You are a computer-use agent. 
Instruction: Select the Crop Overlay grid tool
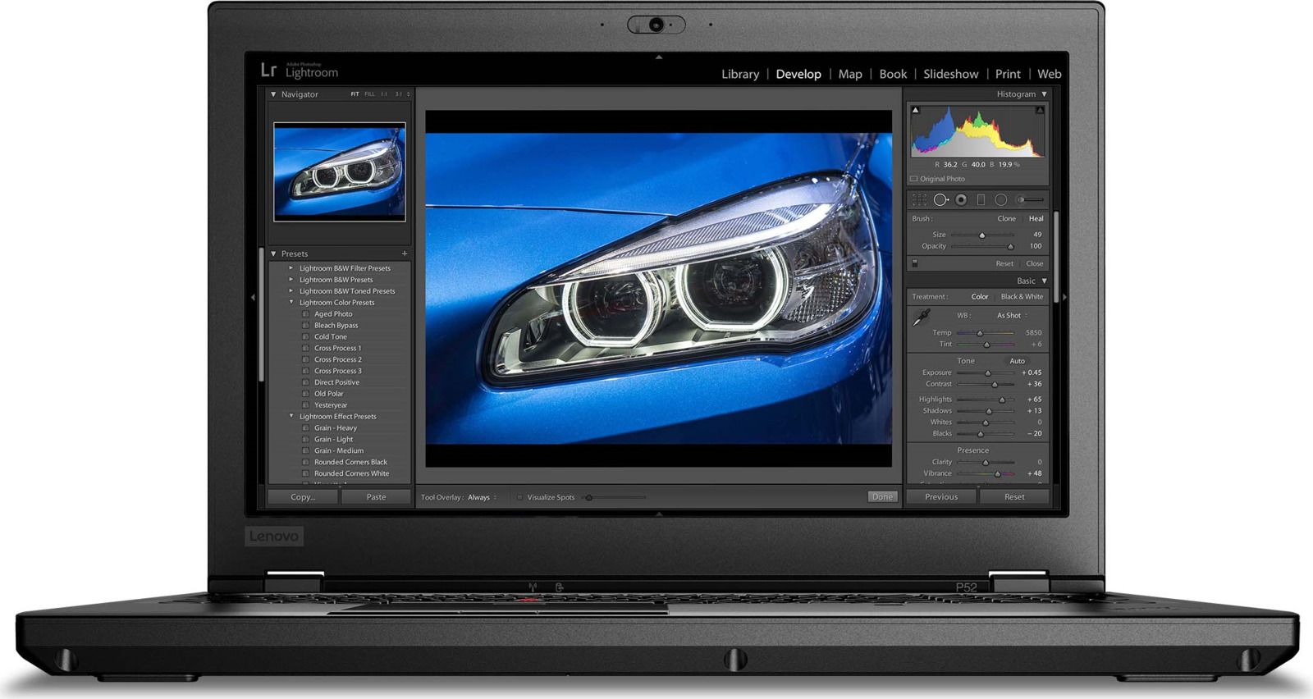click(920, 199)
